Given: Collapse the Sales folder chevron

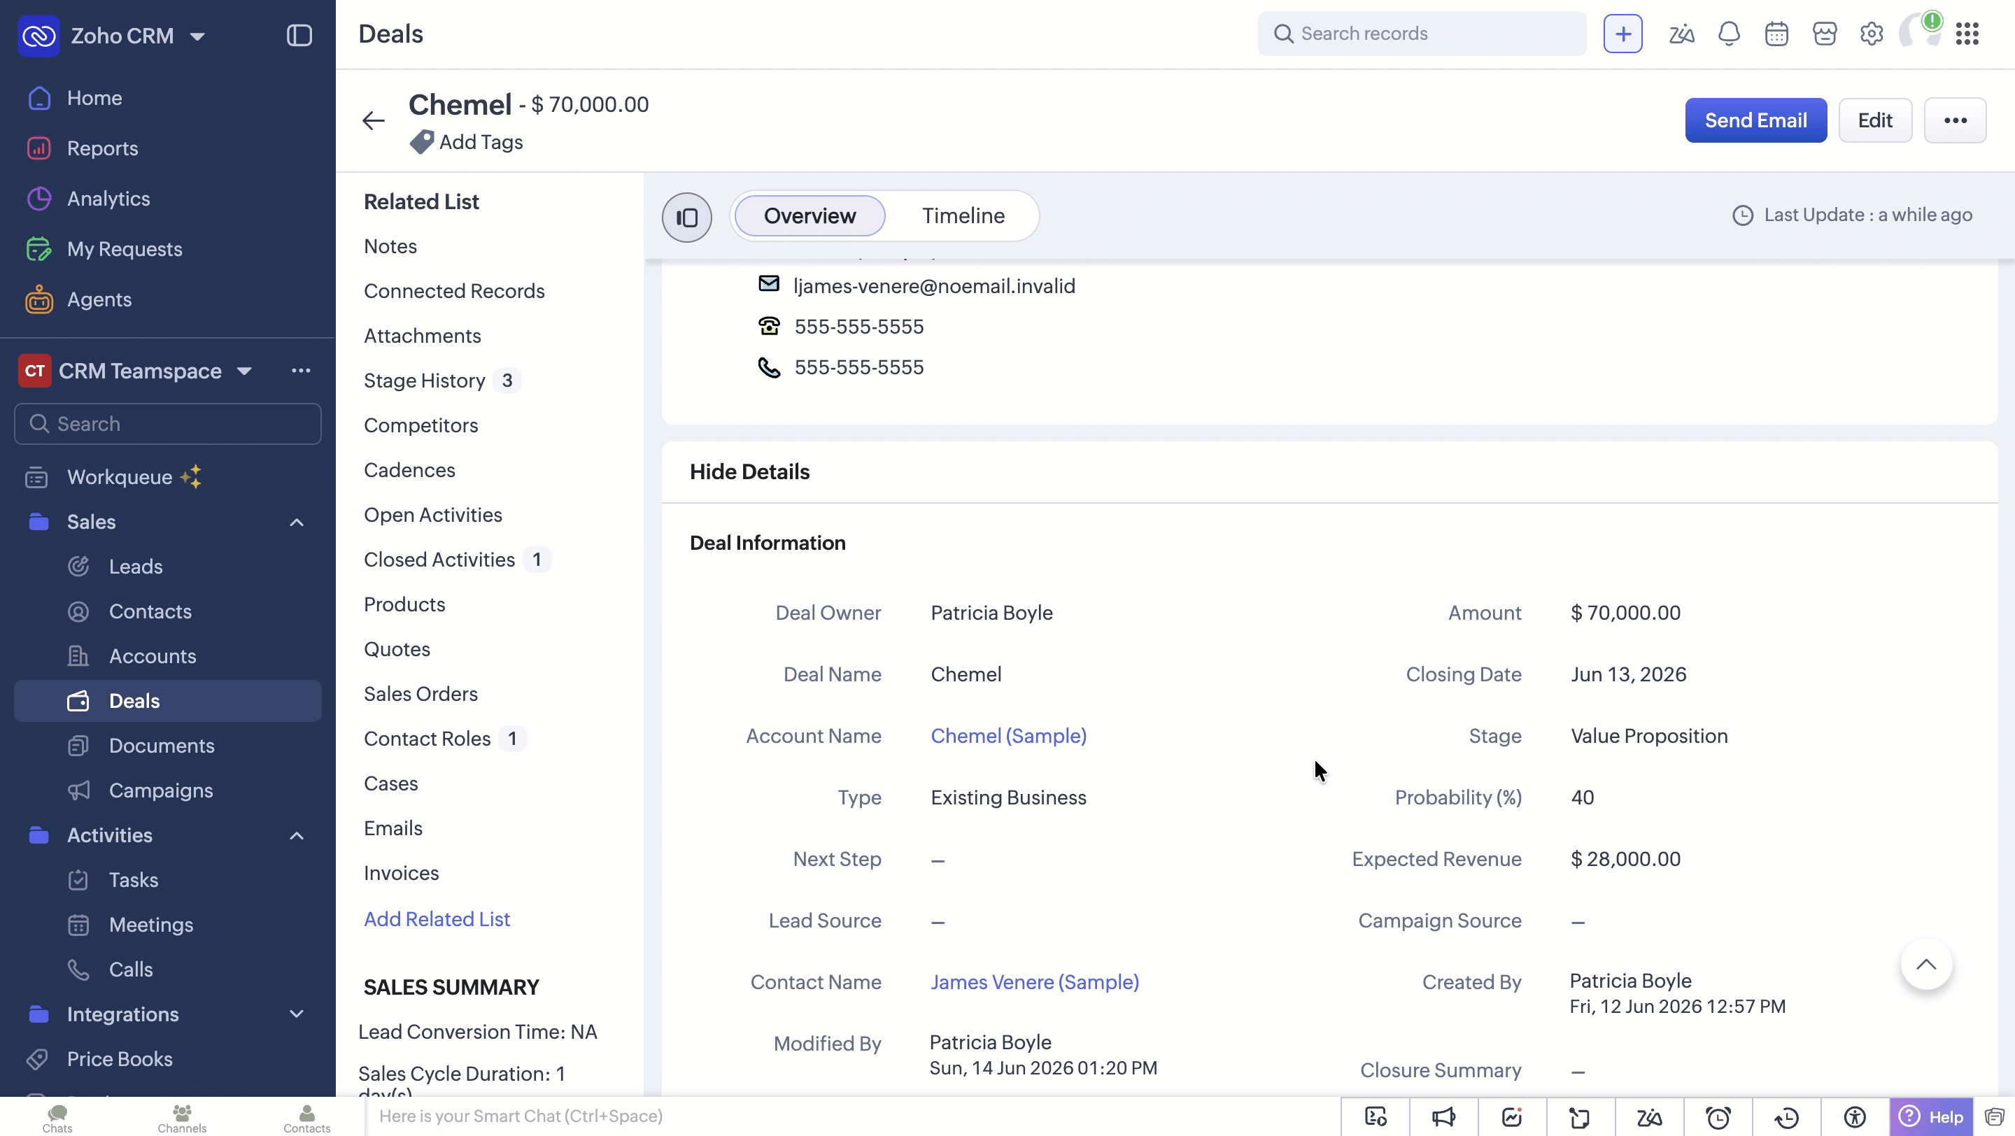Looking at the screenshot, I should 297,523.
